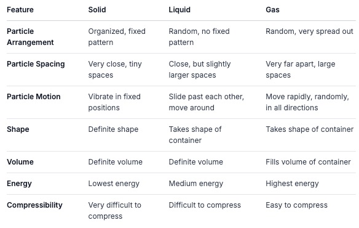The image size is (359, 228).
Task: Click the Feature column header
Action: [20, 10]
